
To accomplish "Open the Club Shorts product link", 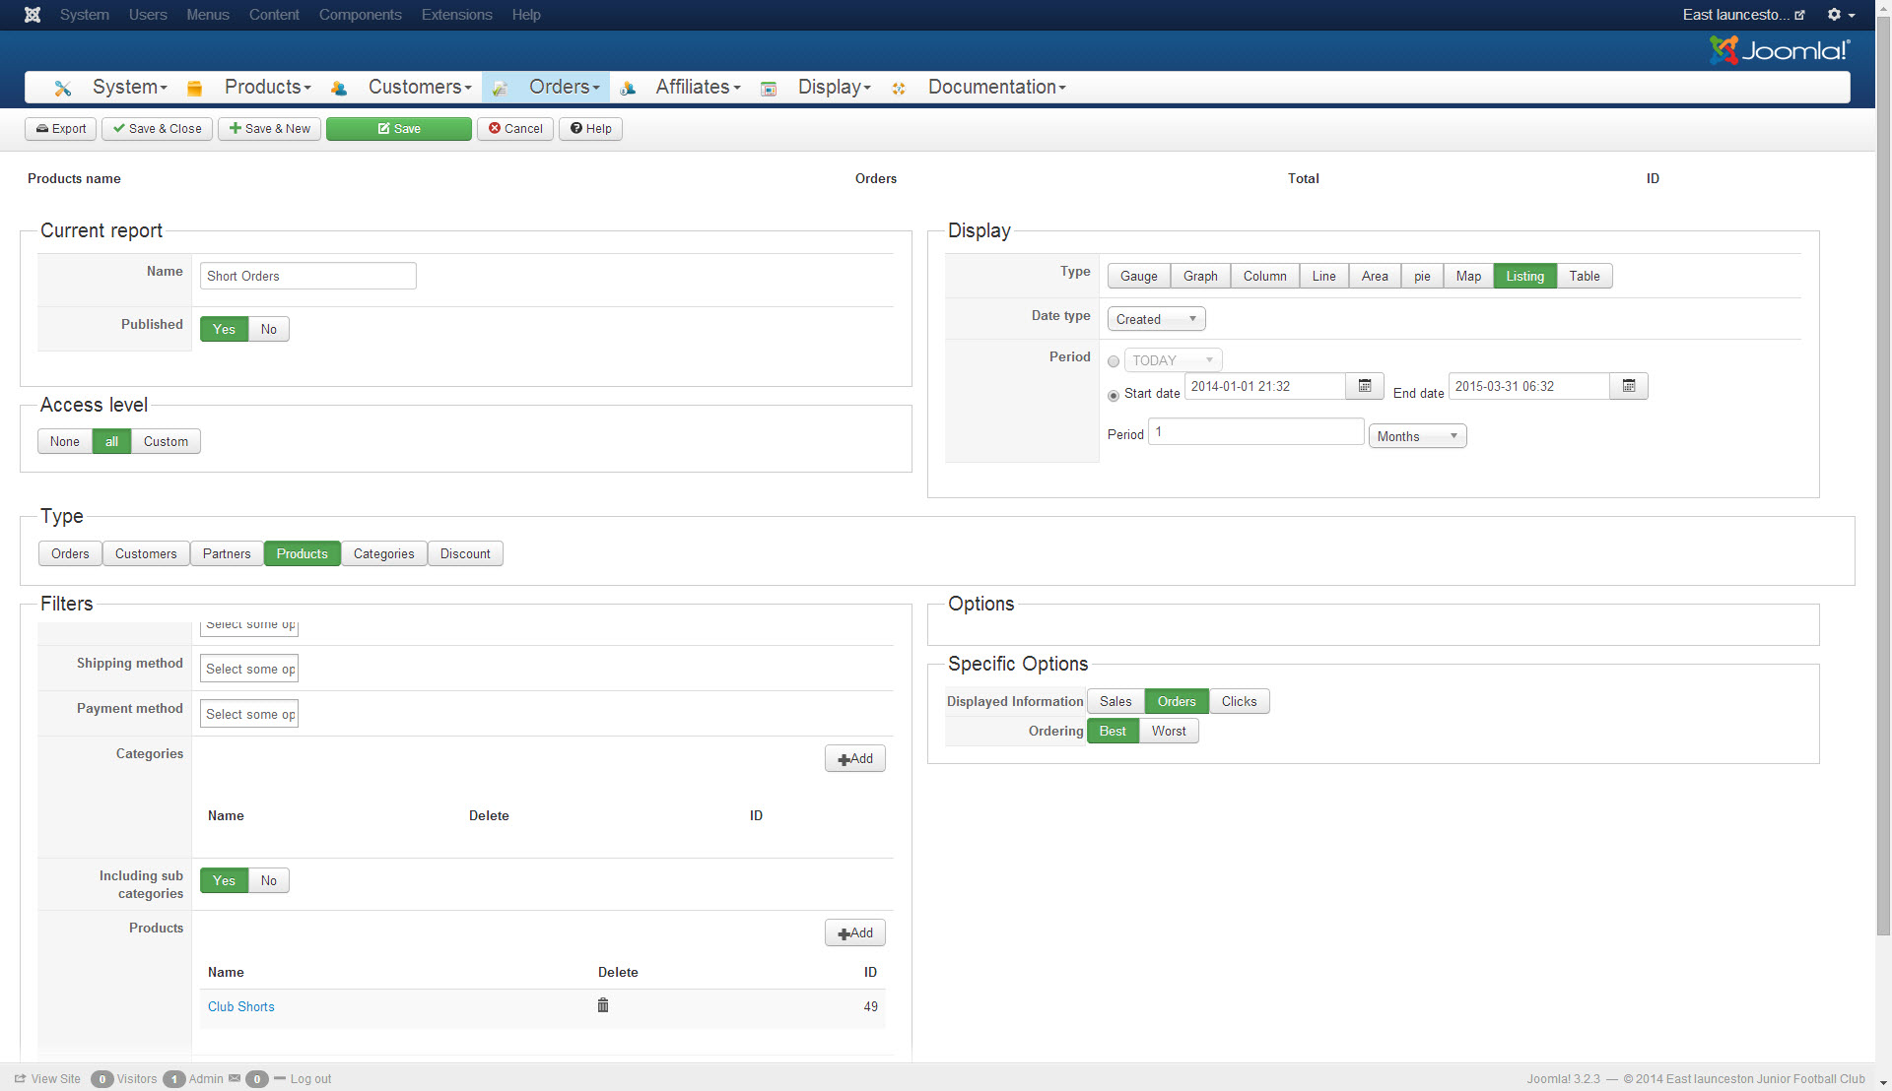I will coord(241,1006).
